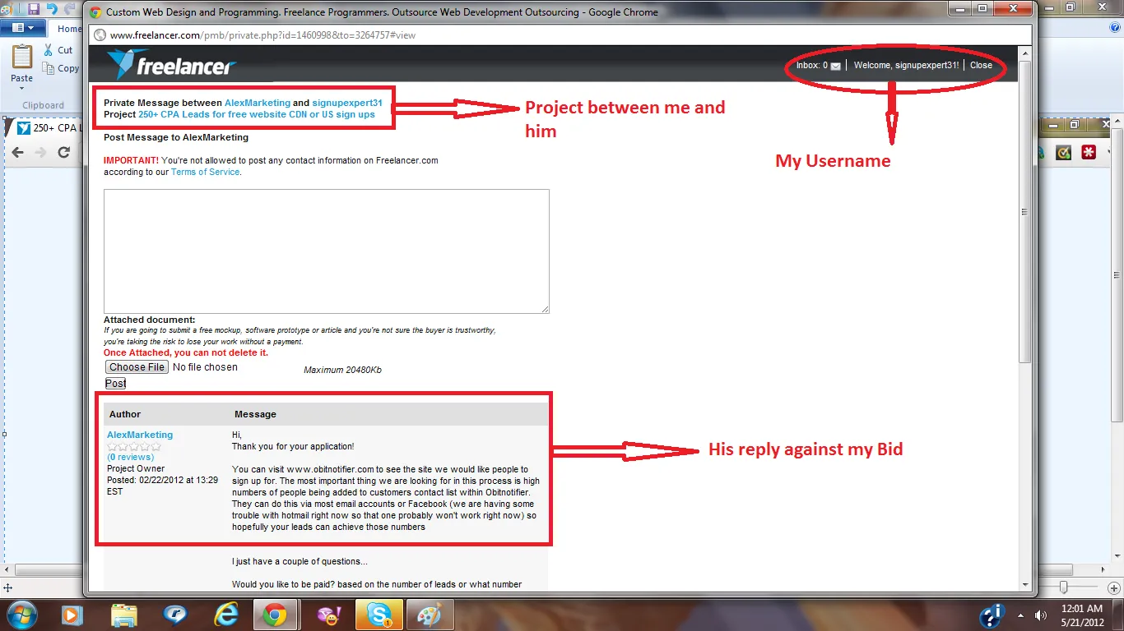The width and height of the screenshot is (1124, 631).
Task: Open the AlexMarketing link in header line
Action: coord(258,103)
